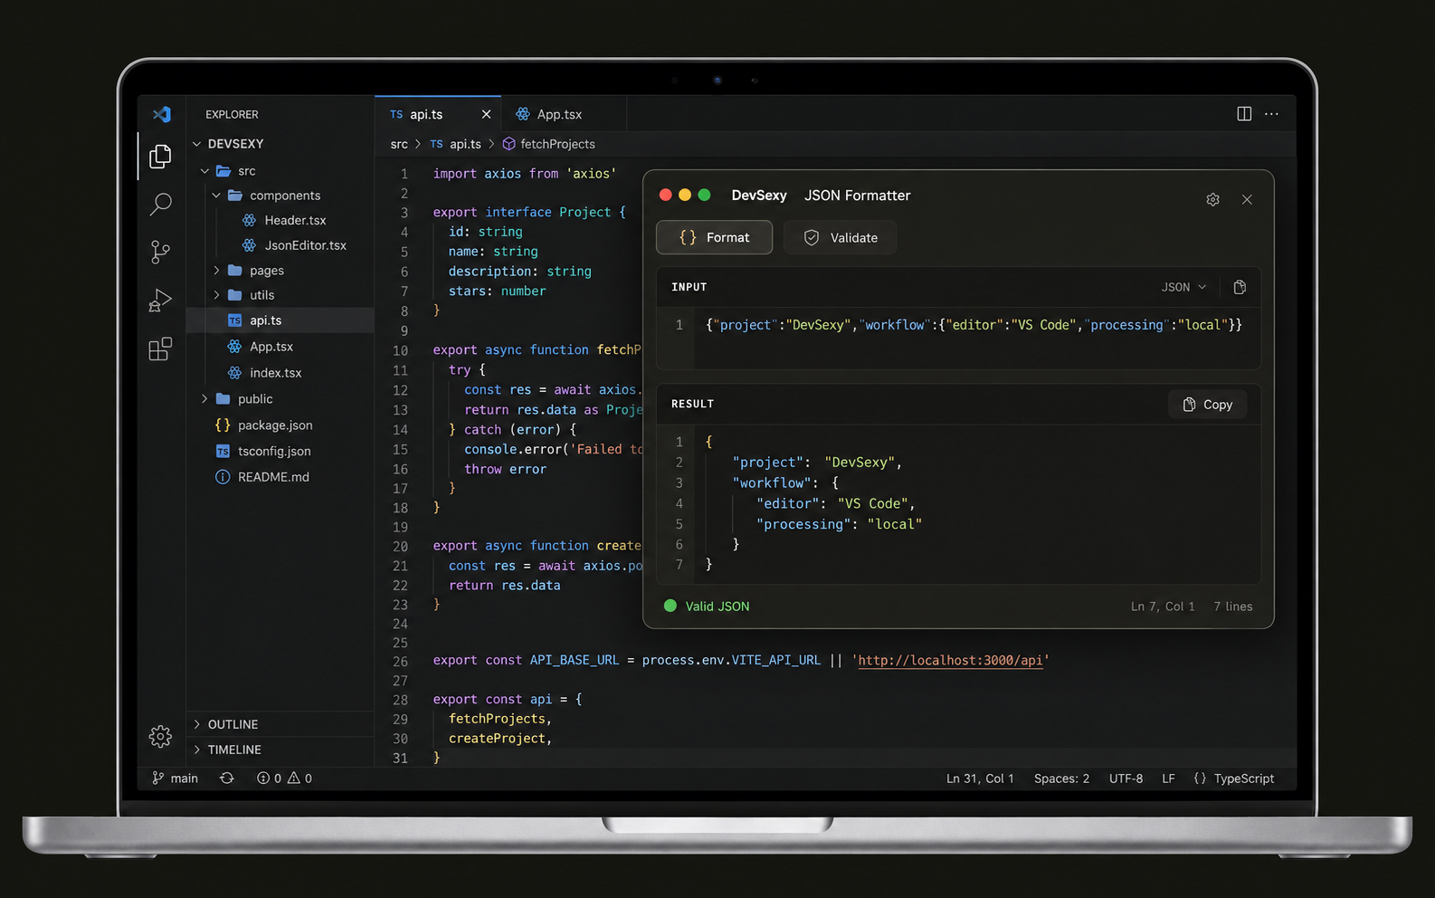
Task: Open the Source Control icon
Action: pos(160,252)
